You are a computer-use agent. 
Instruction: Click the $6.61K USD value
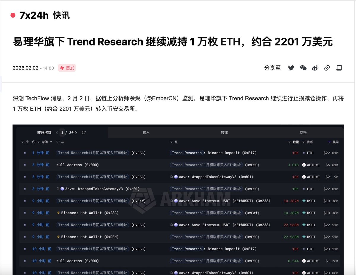[x=332, y=165]
